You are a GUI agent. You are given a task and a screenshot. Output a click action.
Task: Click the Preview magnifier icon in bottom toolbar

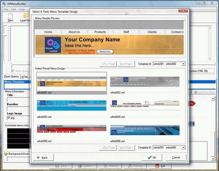pos(130,166)
